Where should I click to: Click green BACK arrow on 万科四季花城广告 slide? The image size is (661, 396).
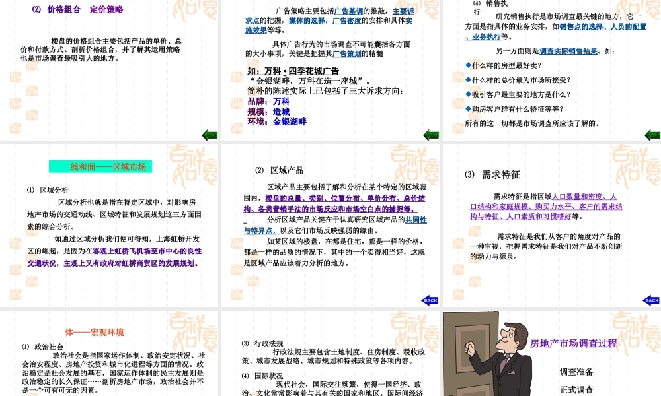coord(431,135)
